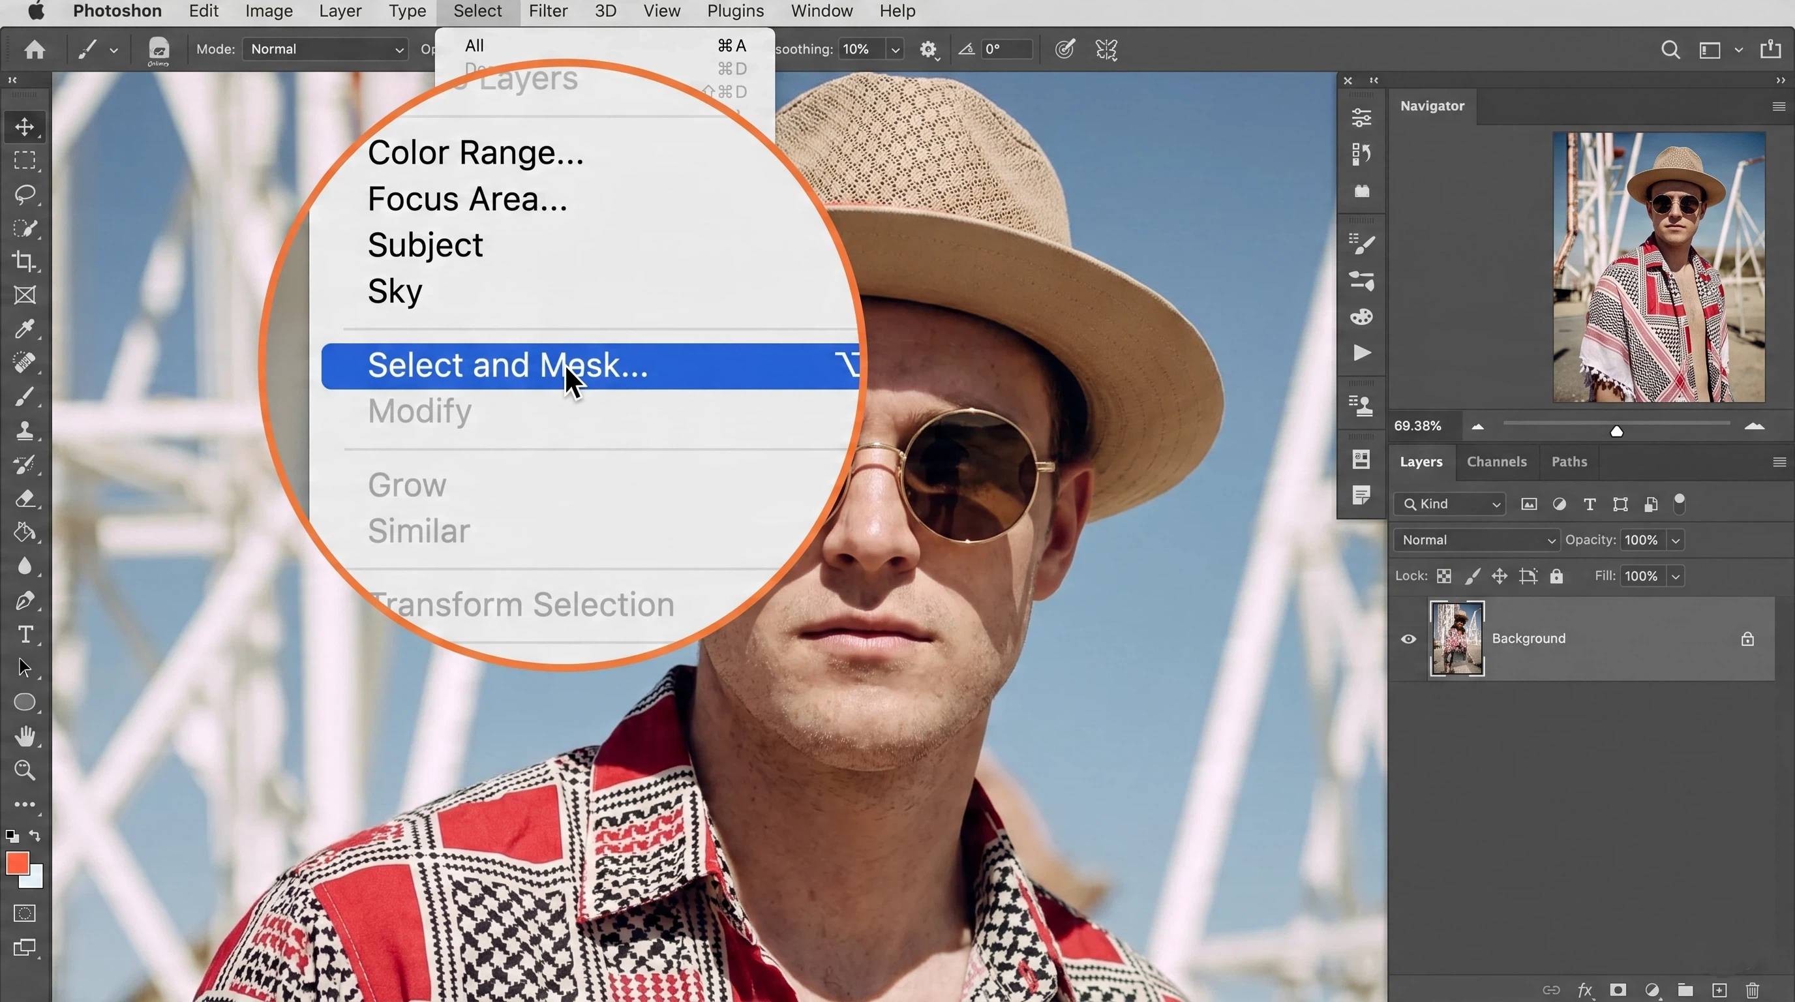Open the smoothing options gear
Screen dimensions: 1795x1002
928,50
